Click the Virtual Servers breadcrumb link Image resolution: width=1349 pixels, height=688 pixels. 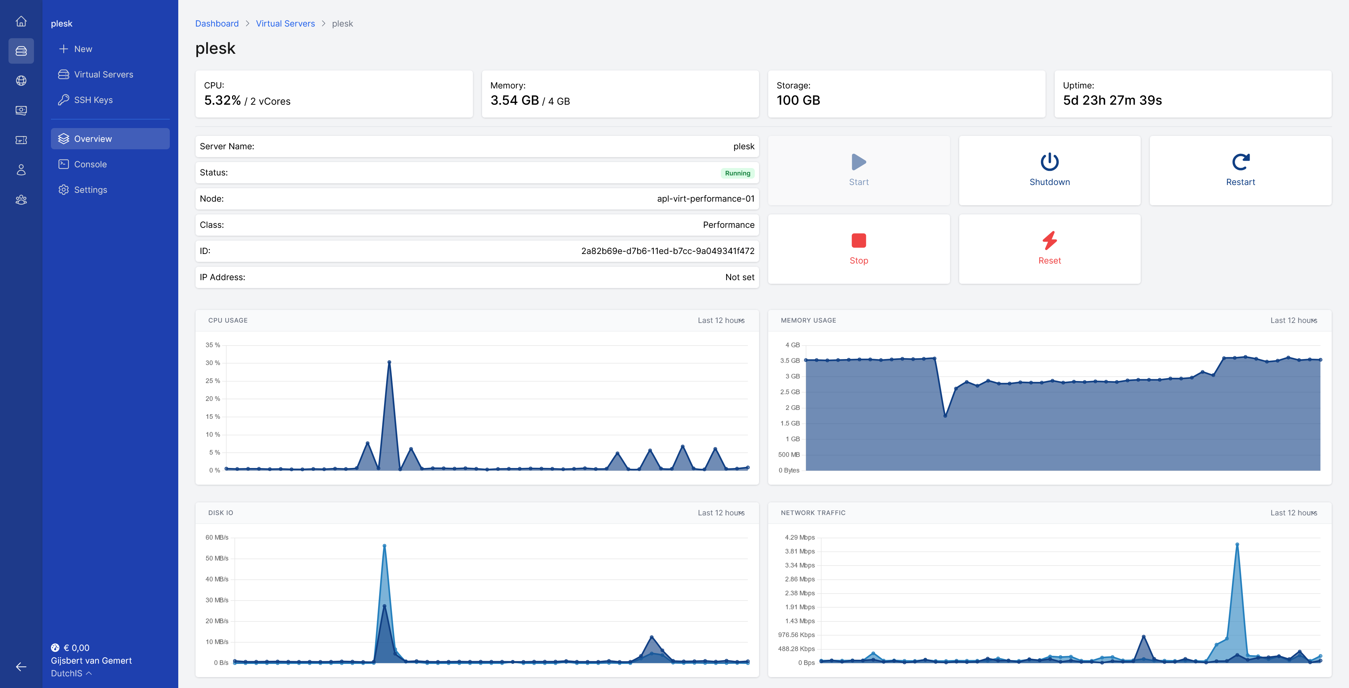pos(285,24)
